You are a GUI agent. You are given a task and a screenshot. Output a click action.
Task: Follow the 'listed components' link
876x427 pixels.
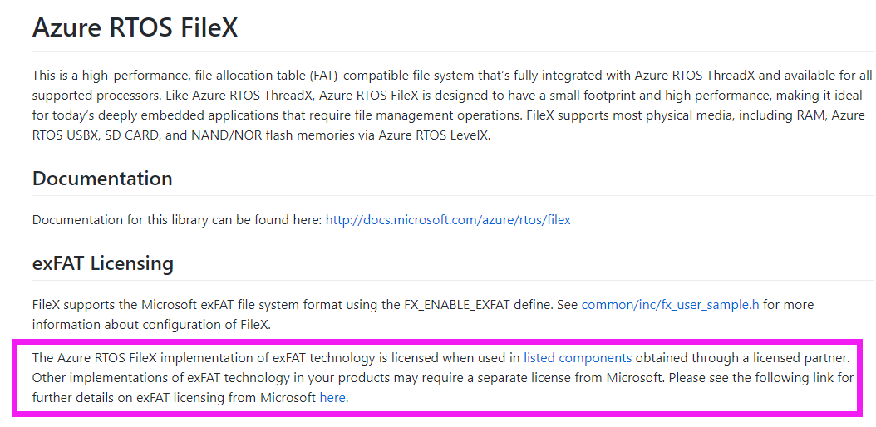coord(578,357)
